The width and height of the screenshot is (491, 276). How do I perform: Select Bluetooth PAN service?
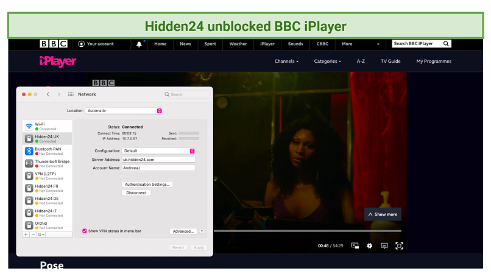(47, 151)
